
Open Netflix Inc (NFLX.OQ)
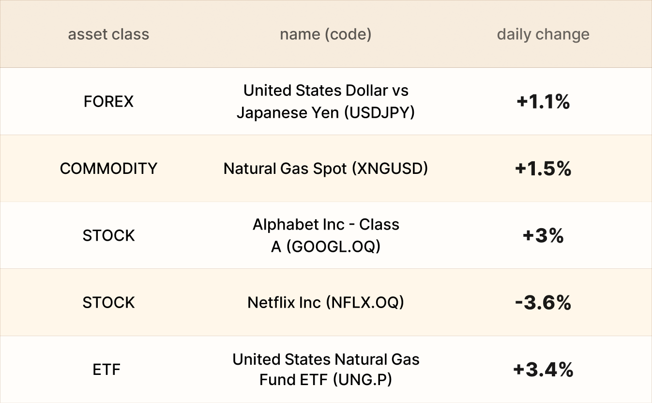(x=325, y=303)
